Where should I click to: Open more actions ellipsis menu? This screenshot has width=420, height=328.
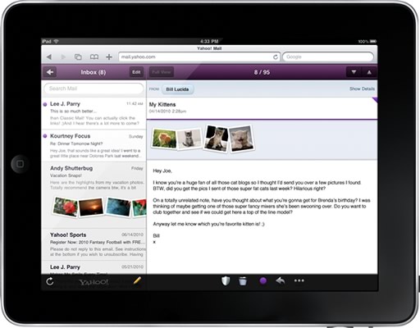coord(299,280)
